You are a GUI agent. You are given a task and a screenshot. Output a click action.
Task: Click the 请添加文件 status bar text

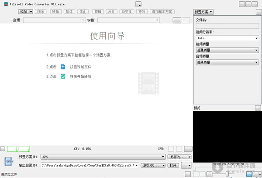9,175
